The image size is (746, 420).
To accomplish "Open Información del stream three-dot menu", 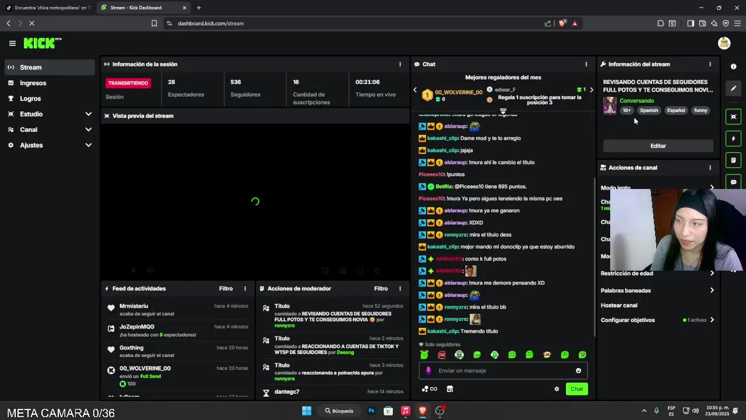I will [710, 64].
